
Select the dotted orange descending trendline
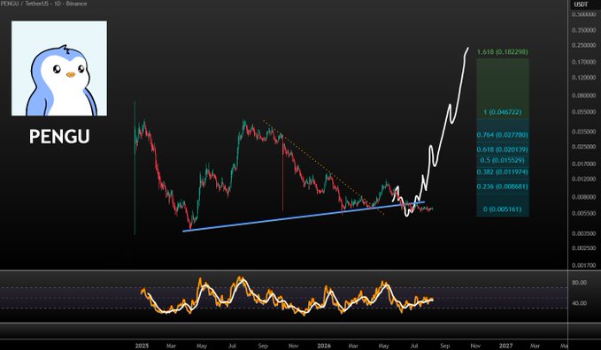[324, 168]
